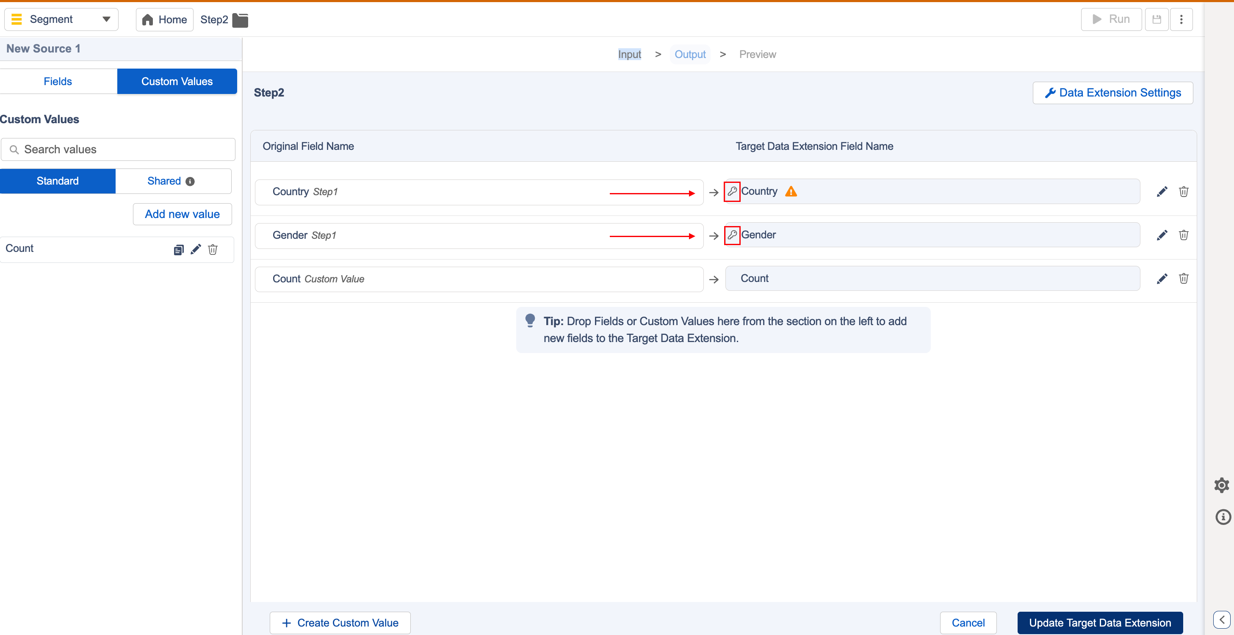The width and height of the screenshot is (1234, 635).
Task: Open the info icon on right sidebar
Action: [x=1223, y=517]
